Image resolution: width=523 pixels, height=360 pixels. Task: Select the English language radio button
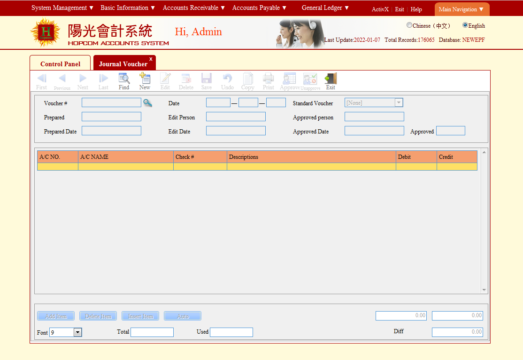[x=465, y=25]
